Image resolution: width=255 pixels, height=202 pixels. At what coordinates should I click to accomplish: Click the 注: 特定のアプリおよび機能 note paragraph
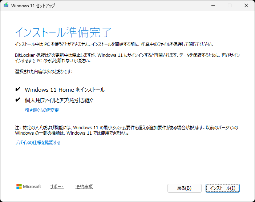click(126, 130)
